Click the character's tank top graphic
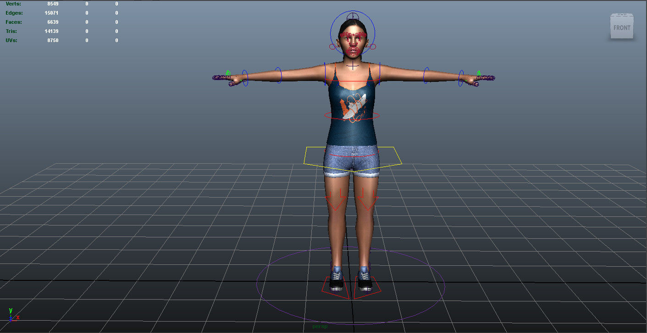The image size is (647, 333). [x=353, y=108]
